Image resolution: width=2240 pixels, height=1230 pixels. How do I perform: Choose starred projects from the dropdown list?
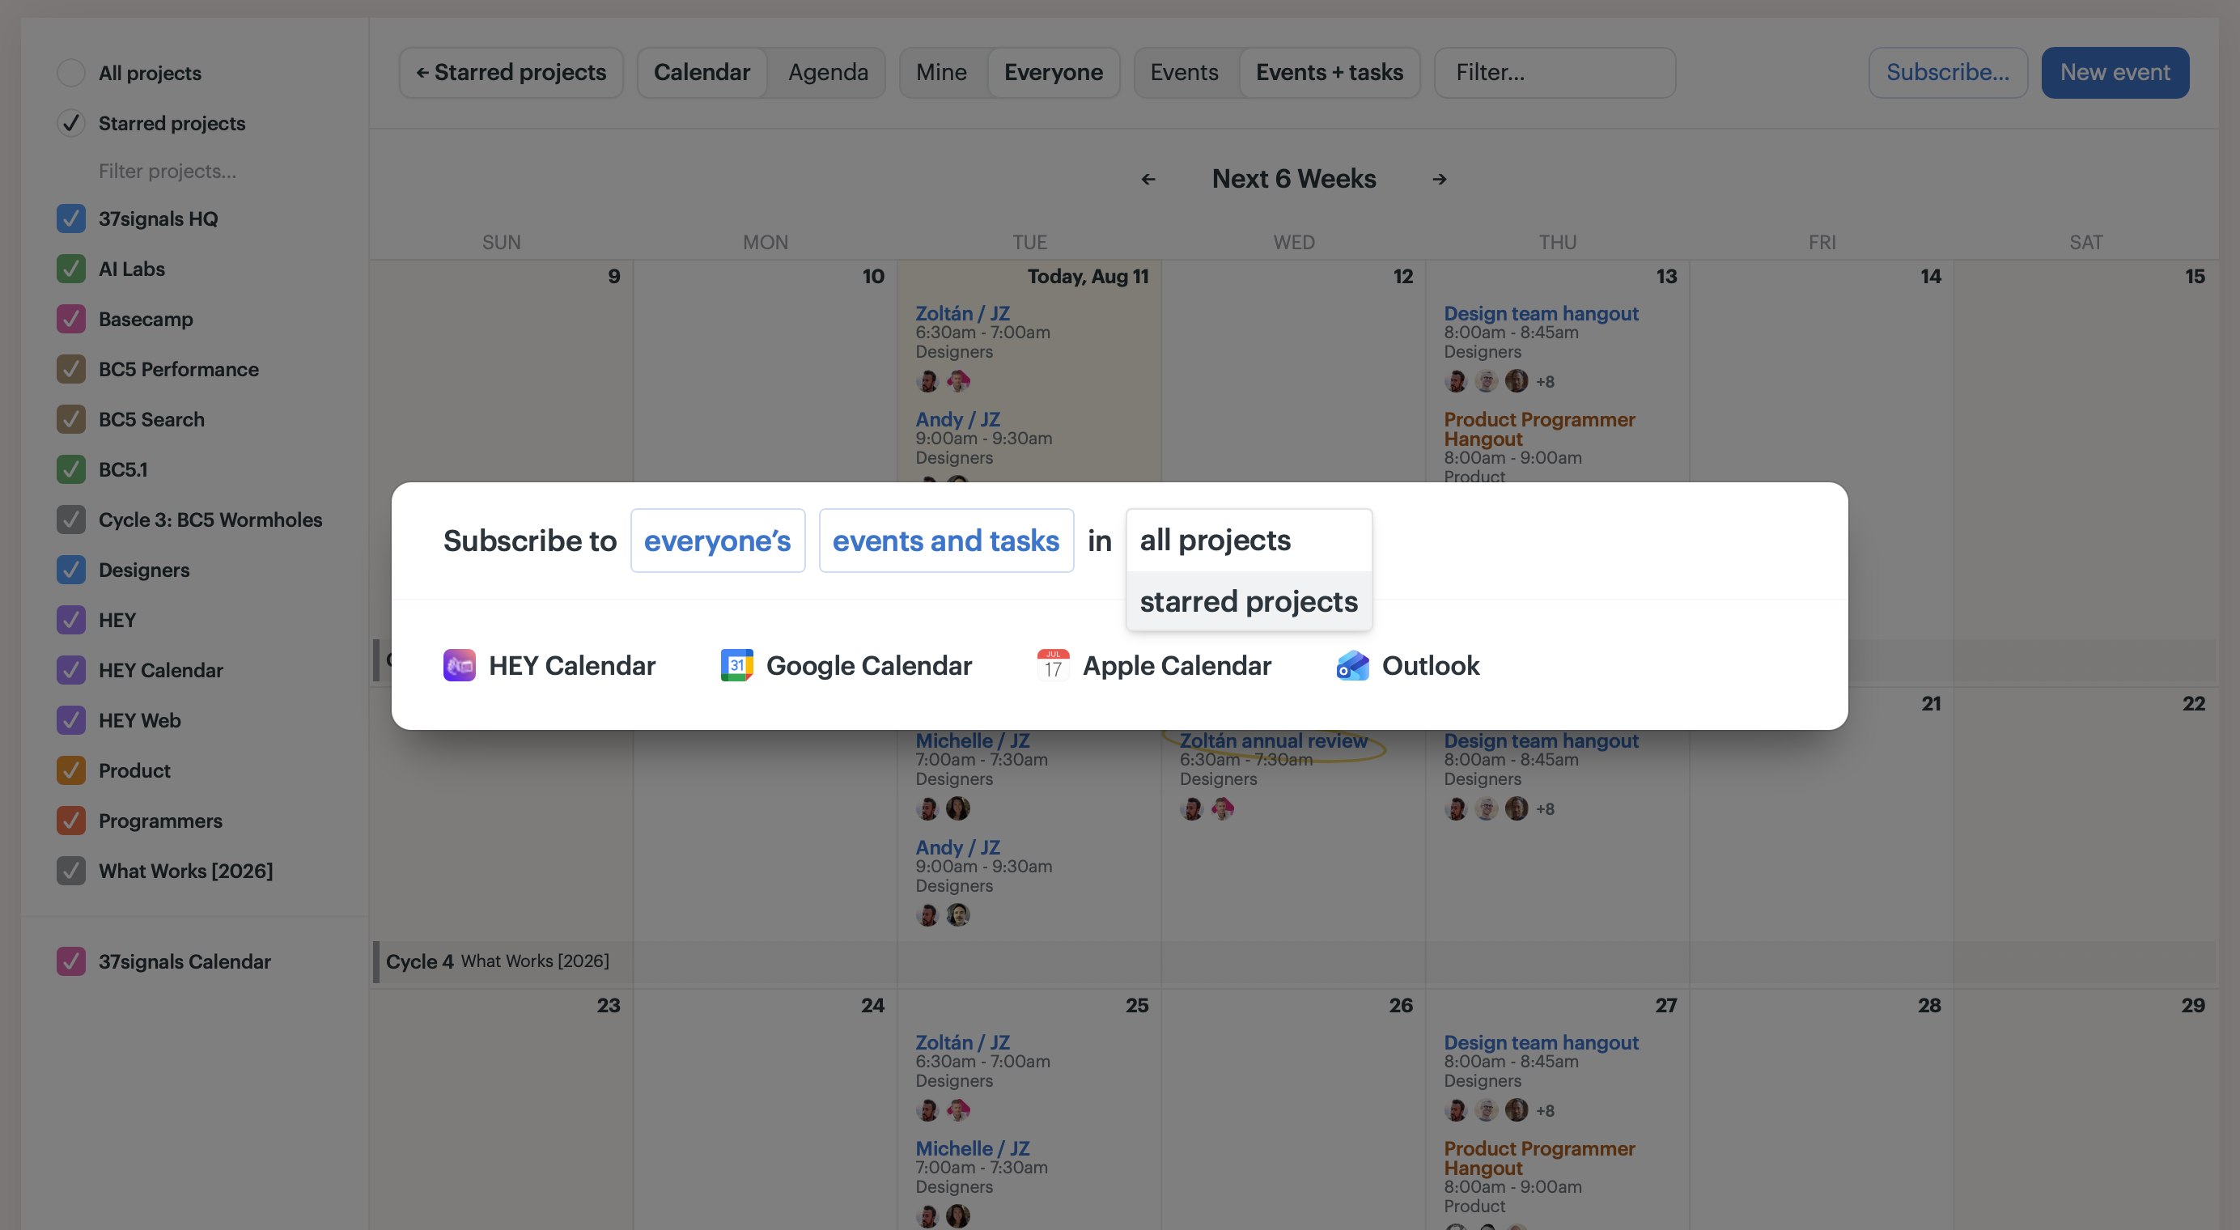[1249, 600]
